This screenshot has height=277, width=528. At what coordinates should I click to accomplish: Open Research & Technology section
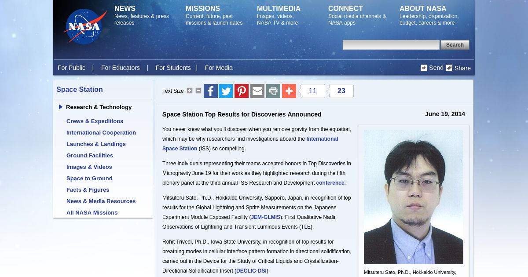[99, 107]
